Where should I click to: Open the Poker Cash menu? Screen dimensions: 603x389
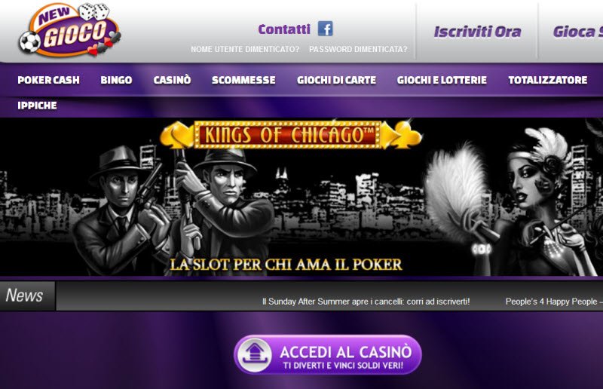pyautogui.click(x=48, y=80)
